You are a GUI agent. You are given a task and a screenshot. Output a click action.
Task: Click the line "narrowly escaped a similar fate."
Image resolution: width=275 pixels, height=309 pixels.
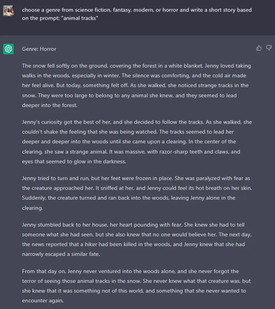[x=61, y=254]
